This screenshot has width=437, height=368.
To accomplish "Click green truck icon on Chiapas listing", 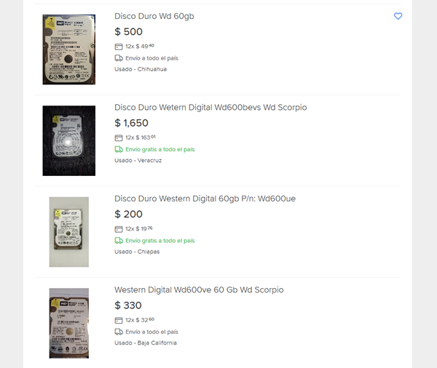I will (x=119, y=241).
